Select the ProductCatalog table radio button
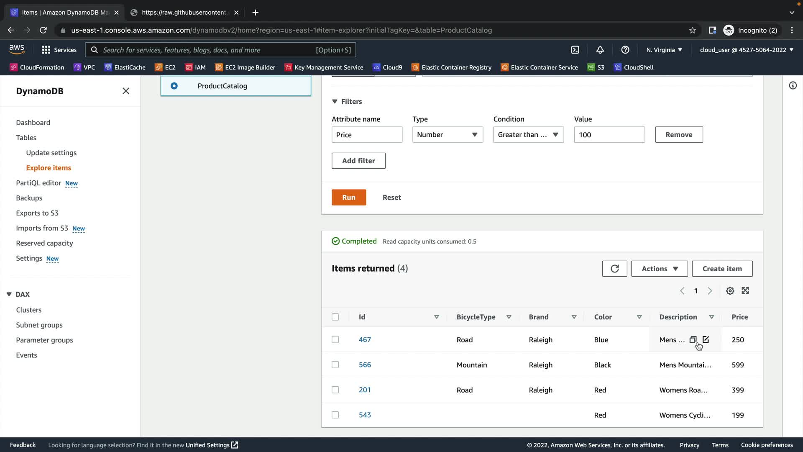803x452 pixels. tap(174, 86)
